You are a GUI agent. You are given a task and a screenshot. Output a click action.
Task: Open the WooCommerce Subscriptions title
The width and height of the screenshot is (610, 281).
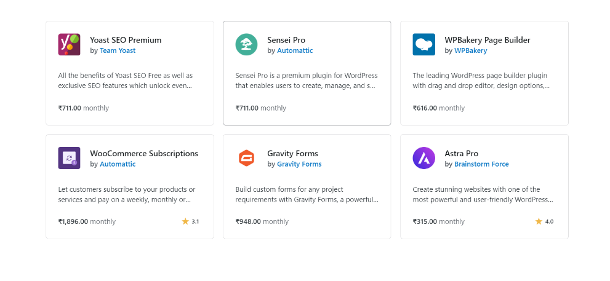144,154
